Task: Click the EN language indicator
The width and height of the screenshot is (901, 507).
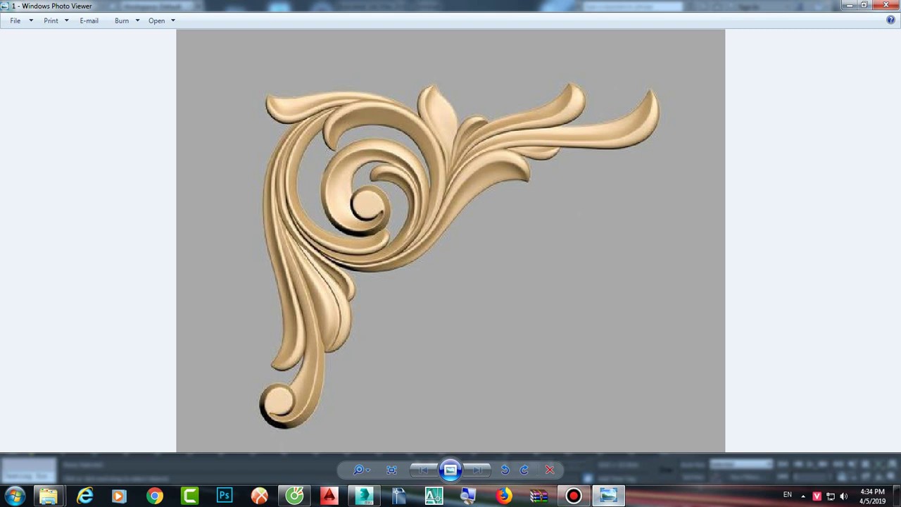Action: [788, 495]
